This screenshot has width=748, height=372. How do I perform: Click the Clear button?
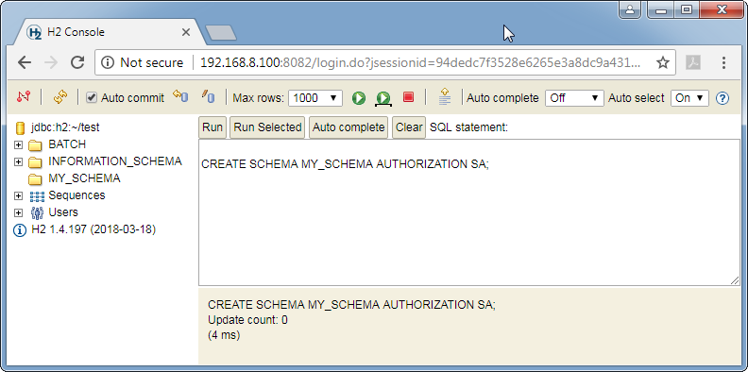pyautogui.click(x=409, y=127)
